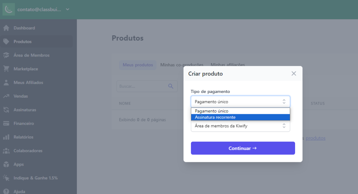This screenshot has width=358, height=194.
Task: Click the Ajuda question mark icon
Action: tap(6, 191)
